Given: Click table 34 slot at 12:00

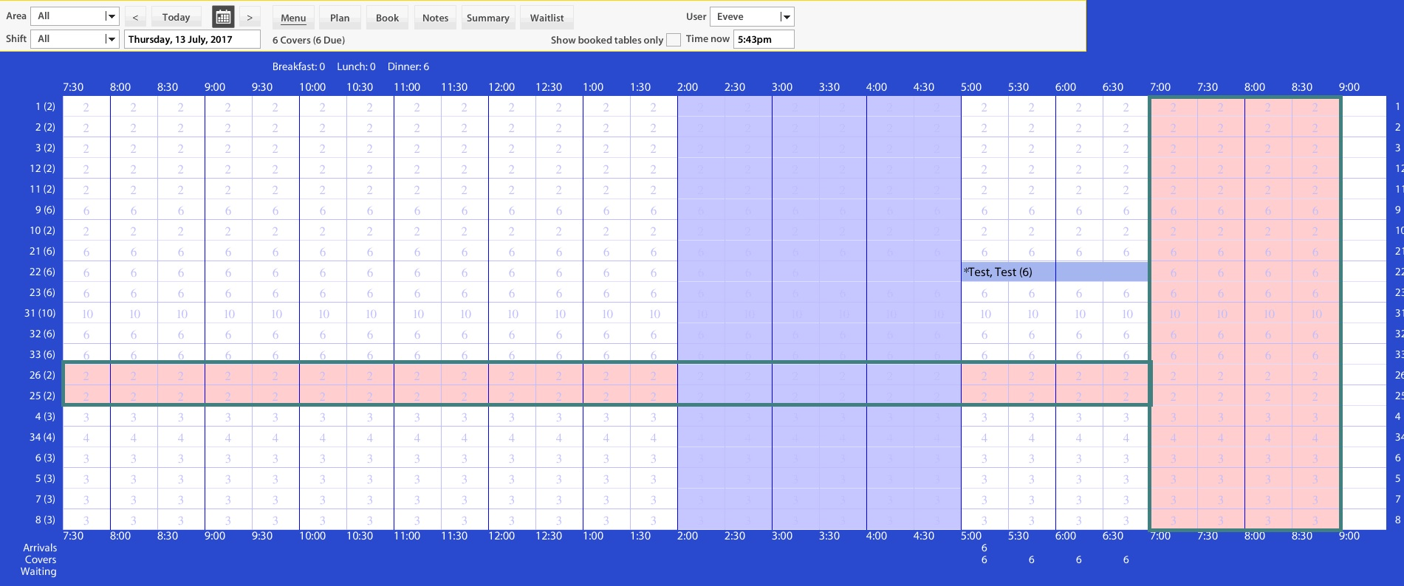Looking at the screenshot, I should (512, 438).
